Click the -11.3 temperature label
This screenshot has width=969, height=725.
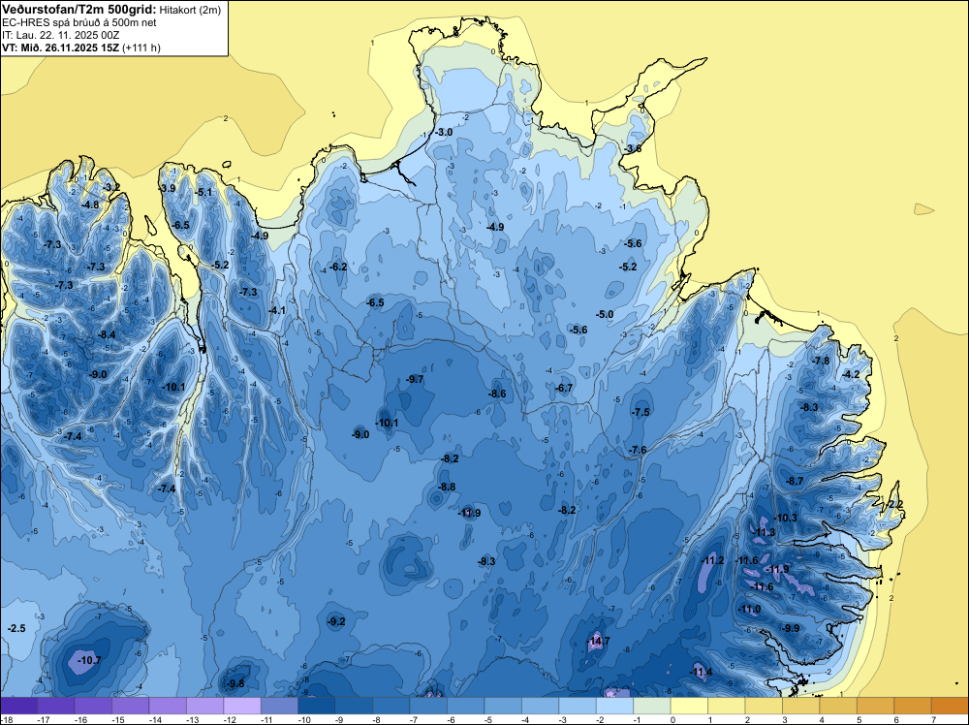[764, 533]
